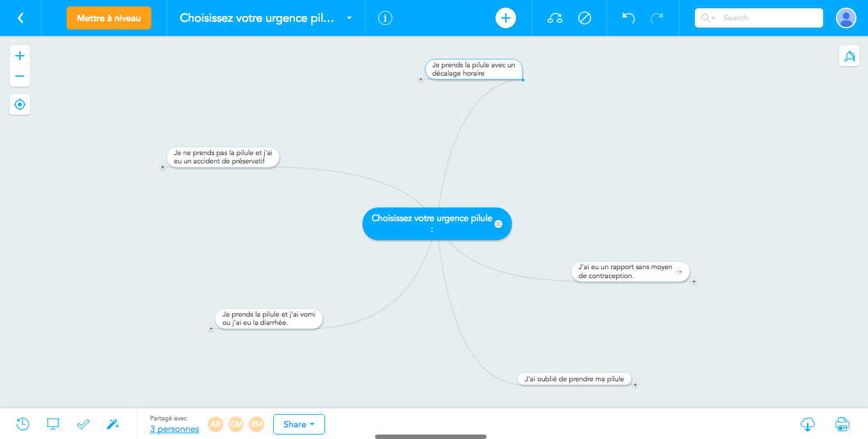Redo the last action
The image size is (868, 439).
pos(657,18)
